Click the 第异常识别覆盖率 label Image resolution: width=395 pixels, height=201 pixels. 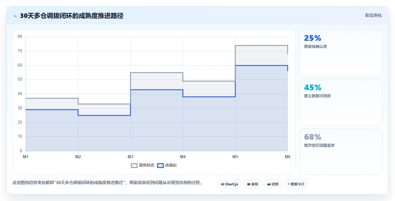click(x=319, y=145)
